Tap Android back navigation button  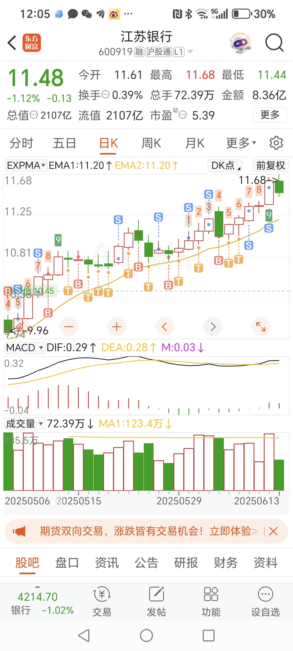coord(84,636)
